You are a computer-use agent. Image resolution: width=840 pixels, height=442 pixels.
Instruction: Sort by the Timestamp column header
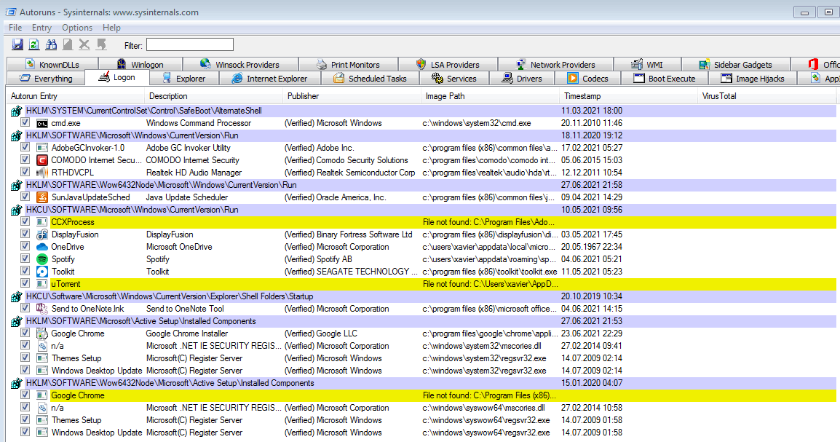click(x=628, y=96)
